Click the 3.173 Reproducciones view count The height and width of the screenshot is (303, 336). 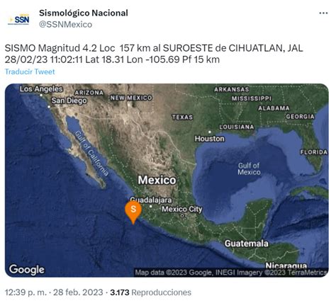pos(151,292)
